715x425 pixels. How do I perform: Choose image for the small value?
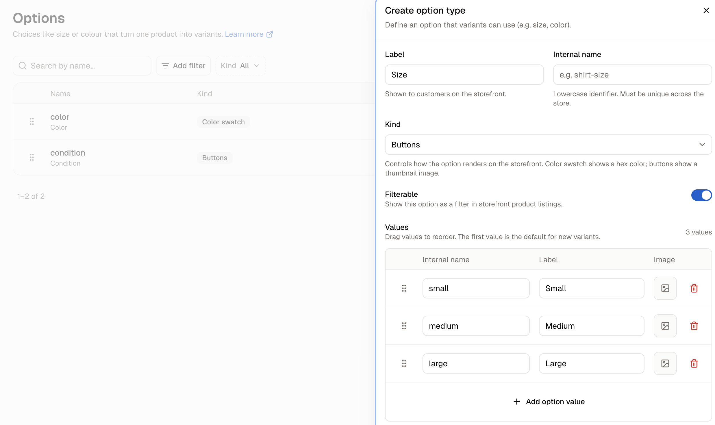click(665, 288)
